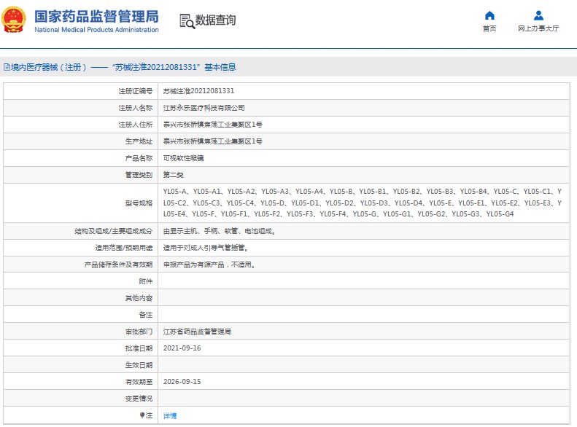Click the 管理类别 row label
The height and width of the screenshot is (427, 577).
click(139, 175)
